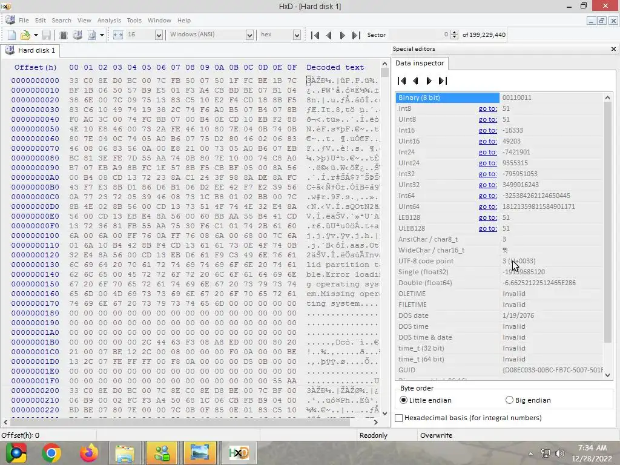Increment sector number with spinner up

point(454,33)
